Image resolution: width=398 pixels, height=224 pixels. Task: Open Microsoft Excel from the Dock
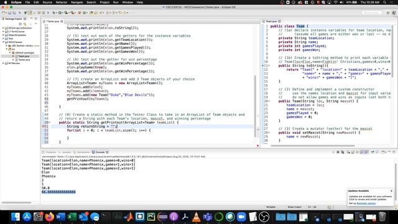(72, 217)
